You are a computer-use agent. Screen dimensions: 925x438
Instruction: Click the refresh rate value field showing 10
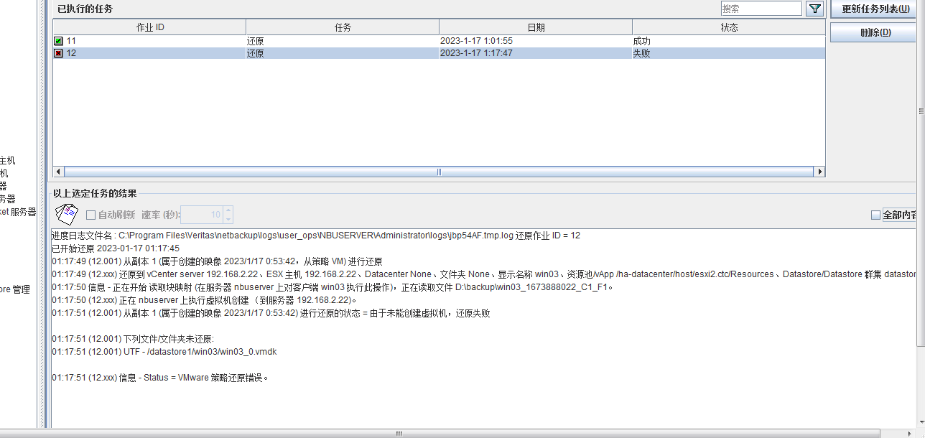(202, 215)
